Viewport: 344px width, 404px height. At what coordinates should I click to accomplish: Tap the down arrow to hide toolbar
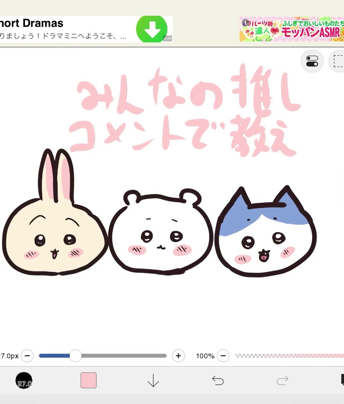[153, 380]
